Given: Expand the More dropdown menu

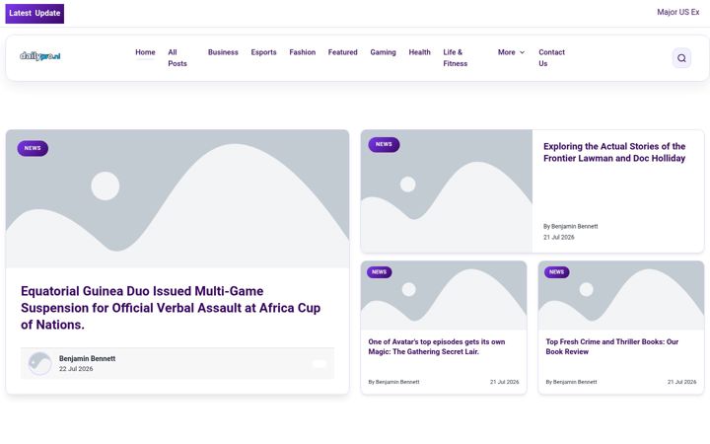Looking at the screenshot, I should click(x=511, y=52).
